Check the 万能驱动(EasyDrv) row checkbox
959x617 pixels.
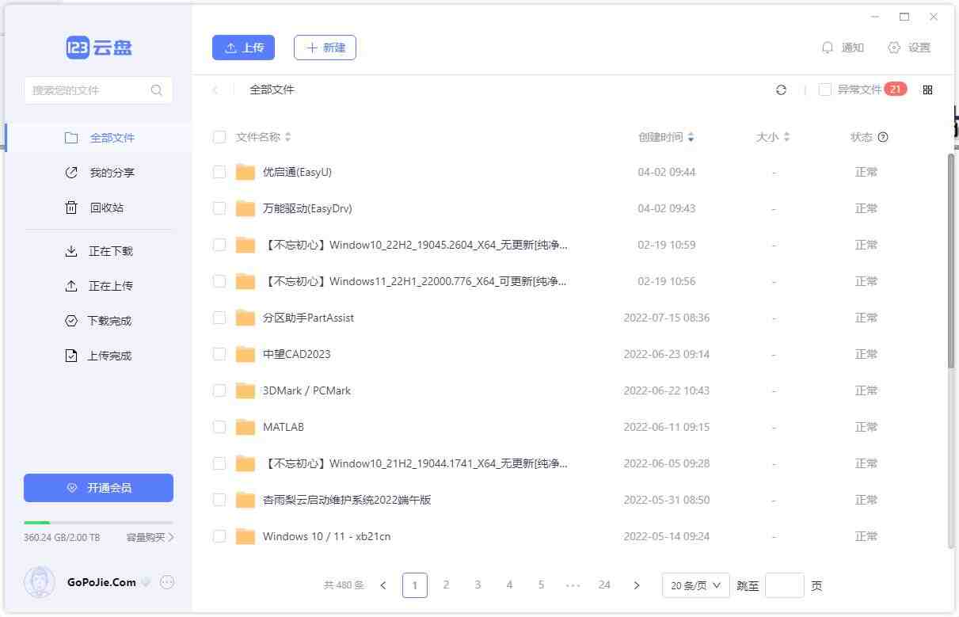[x=219, y=208]
